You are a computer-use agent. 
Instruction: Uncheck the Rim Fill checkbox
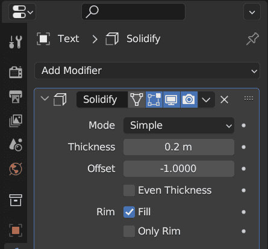tap(129, 212)
